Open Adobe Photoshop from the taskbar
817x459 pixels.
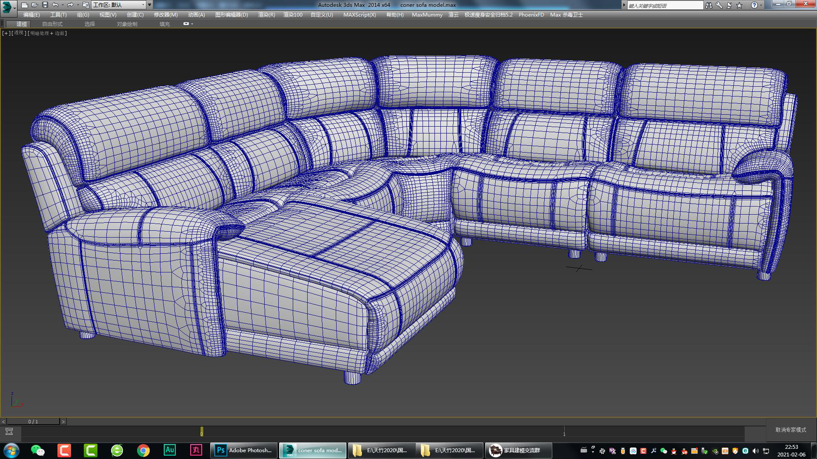pos(243,450)
